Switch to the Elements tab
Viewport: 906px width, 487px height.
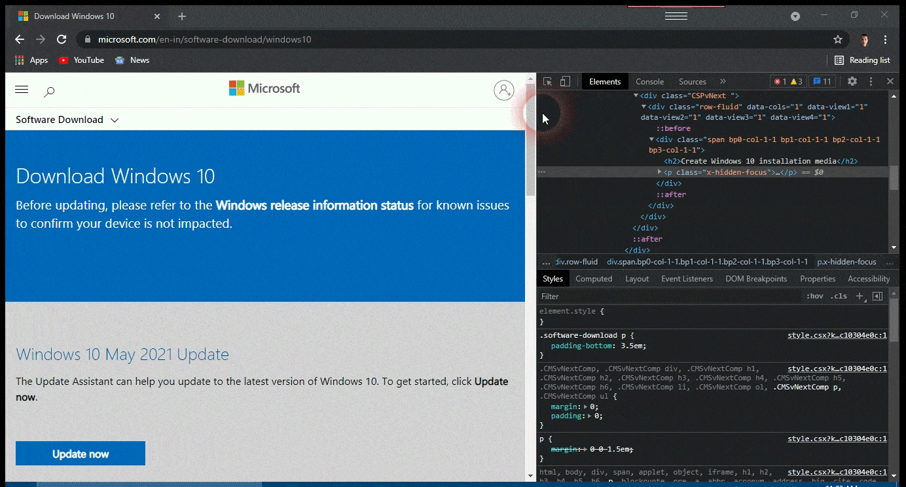[605, 82]
